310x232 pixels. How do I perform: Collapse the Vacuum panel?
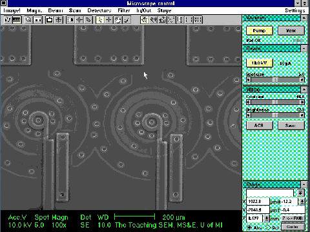pos(304,18)
